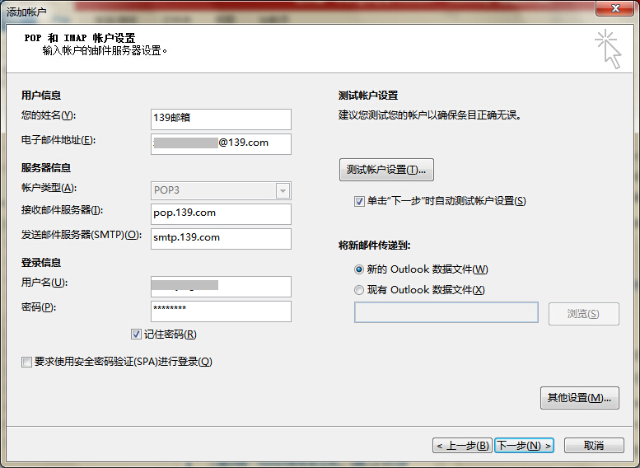Edit the incoming server field pop.139.com
This screenshot has width=640, height=468.
pyautogui.click(x=221, y=213)
